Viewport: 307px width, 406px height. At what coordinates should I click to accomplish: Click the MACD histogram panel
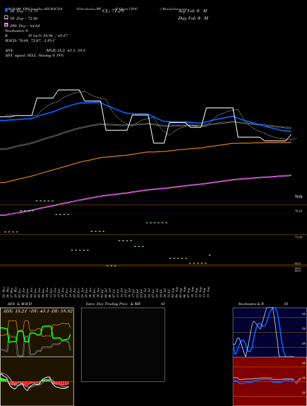tap(37, 381)
